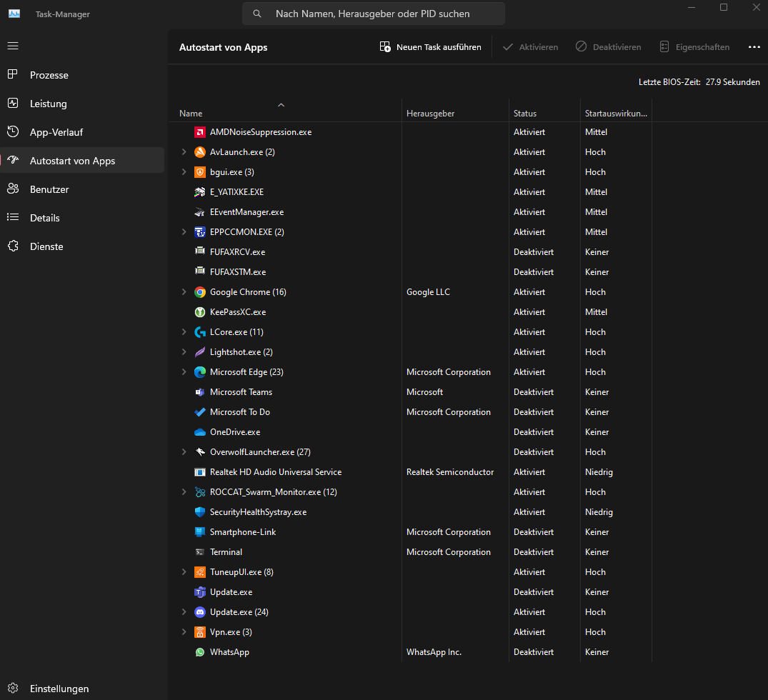Screen dimensions: 768x700
Task: Open Einstellungen at sidebar bottom
Action: tap(82, 689)
